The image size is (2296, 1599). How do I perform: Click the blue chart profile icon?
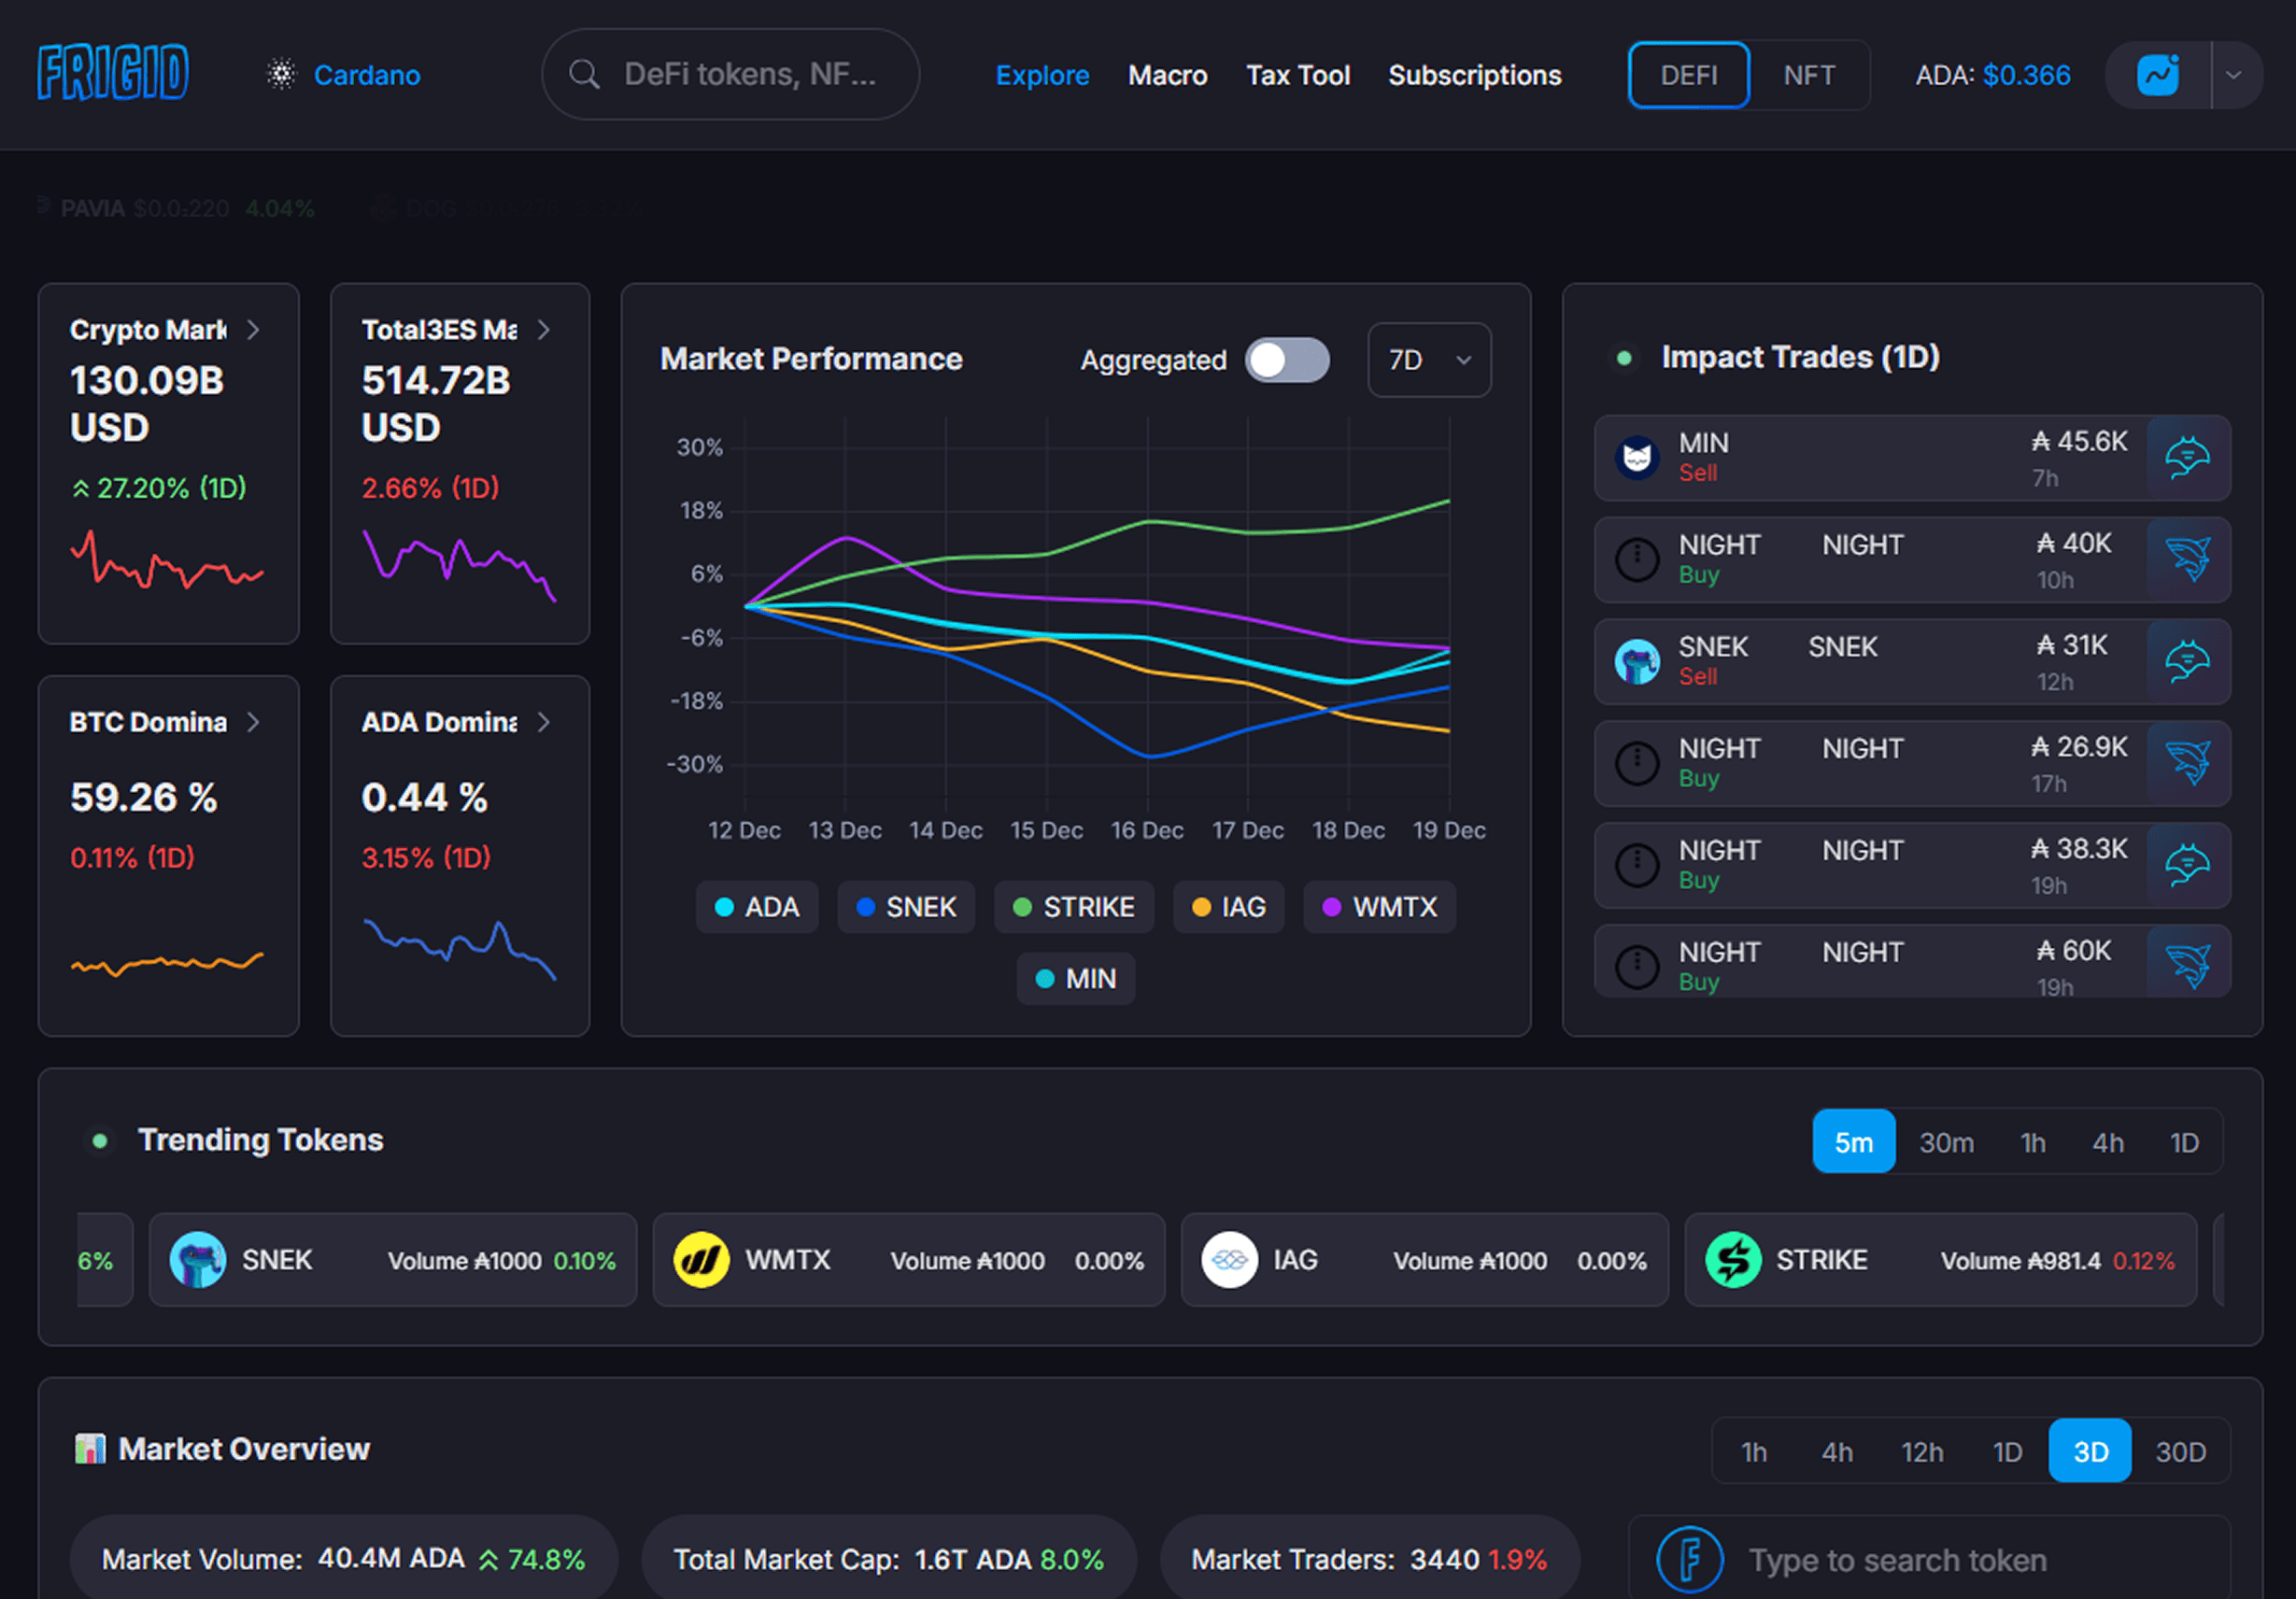click(2157, 75)
